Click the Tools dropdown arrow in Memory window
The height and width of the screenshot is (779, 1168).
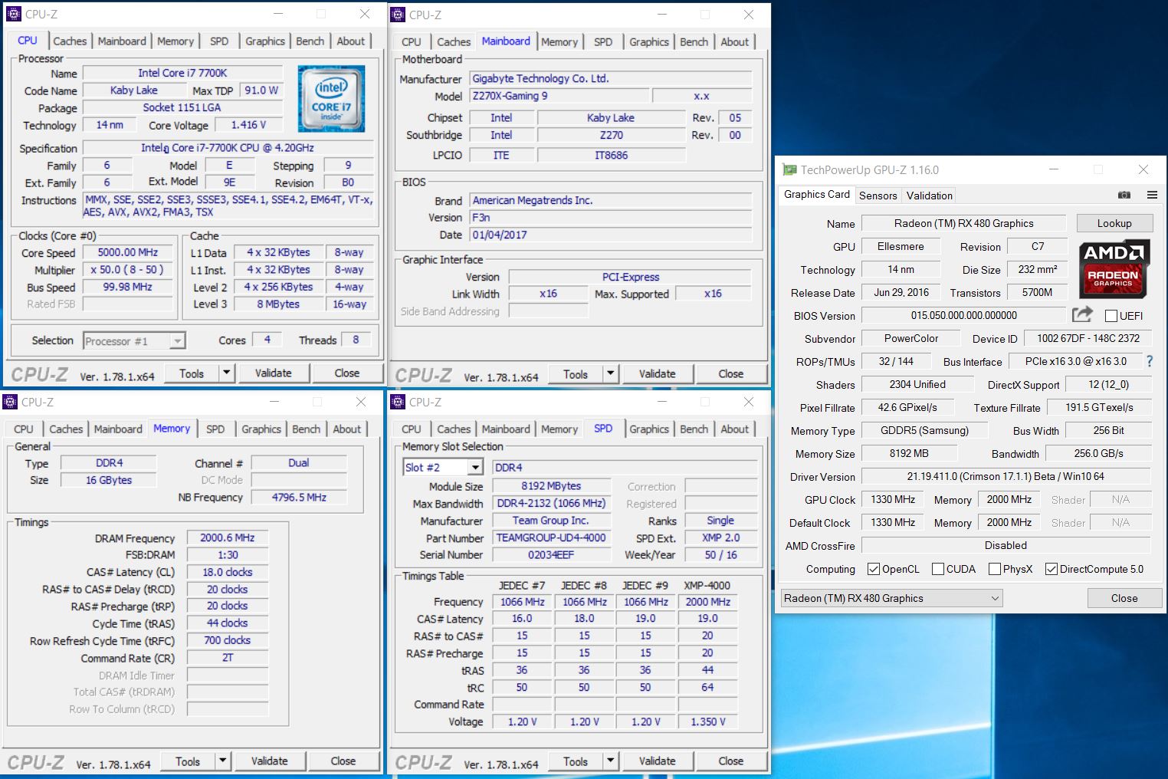coord(222,761)
